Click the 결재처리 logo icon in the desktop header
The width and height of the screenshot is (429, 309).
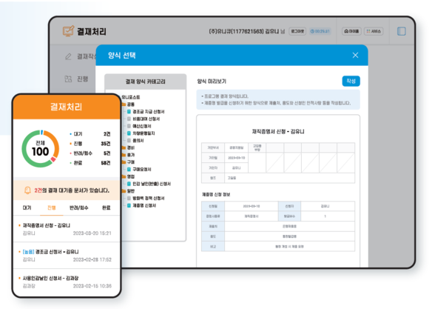point(68,31)
